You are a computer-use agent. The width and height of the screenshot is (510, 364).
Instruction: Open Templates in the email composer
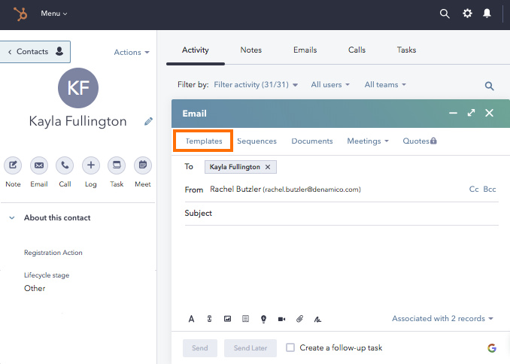(x=204, y=141)
